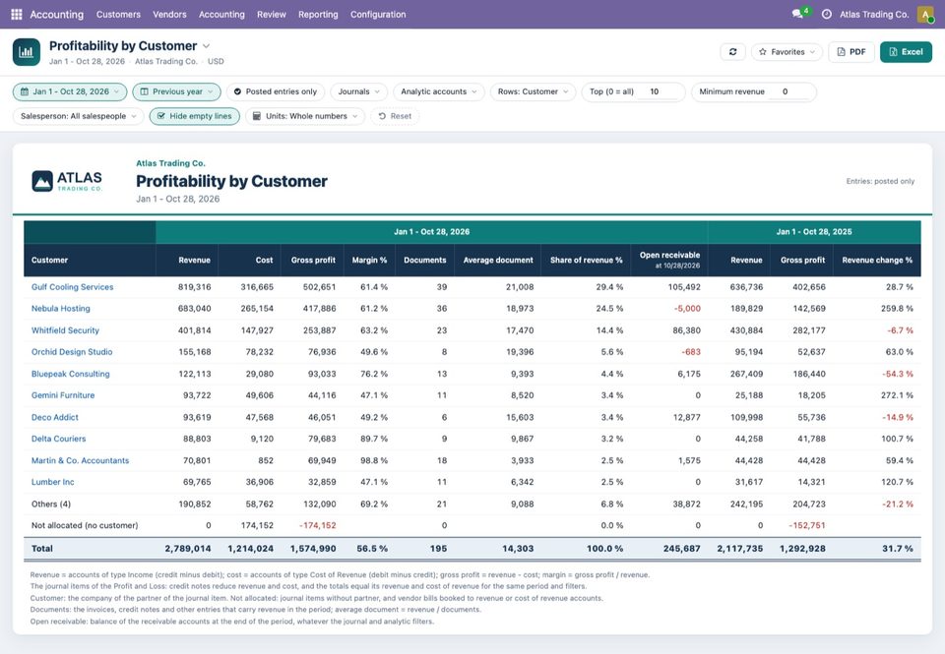The image size is (945, 654).
Task: Switch company via Atlas Trading Co. in top bar
Action: (874, 15)
